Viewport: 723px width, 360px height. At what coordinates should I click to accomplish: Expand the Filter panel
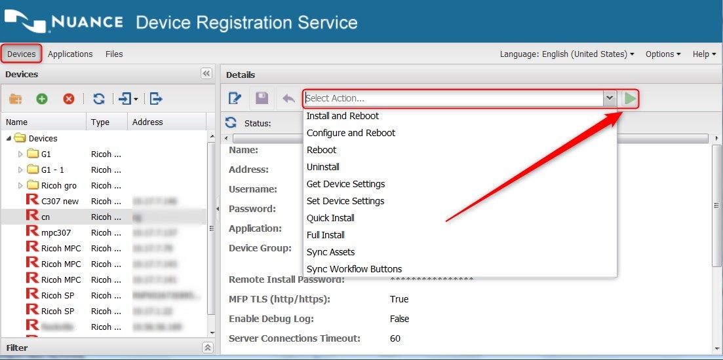208,348
